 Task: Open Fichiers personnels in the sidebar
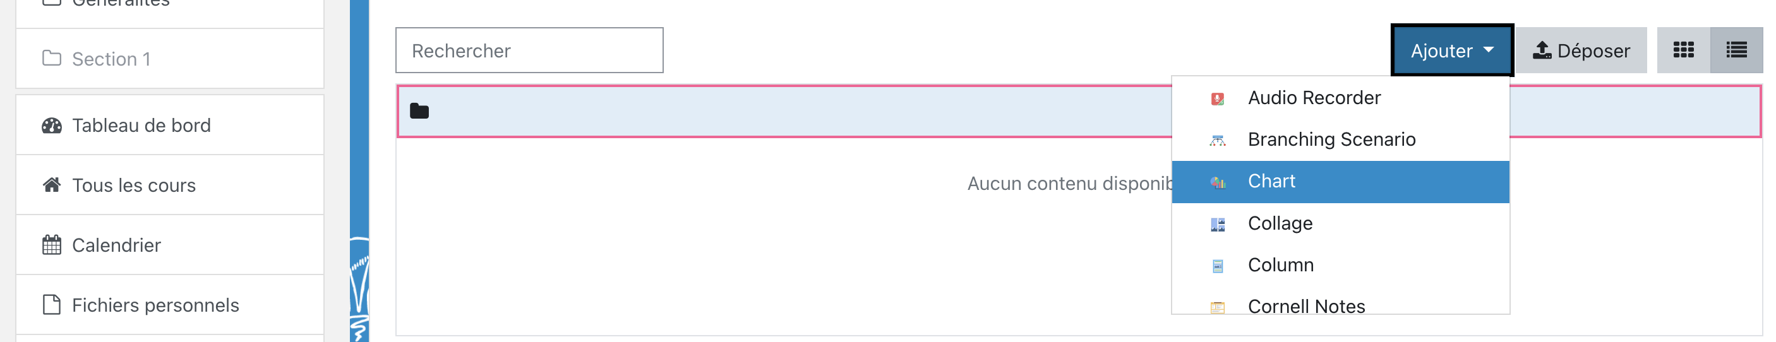pos(155,305)
